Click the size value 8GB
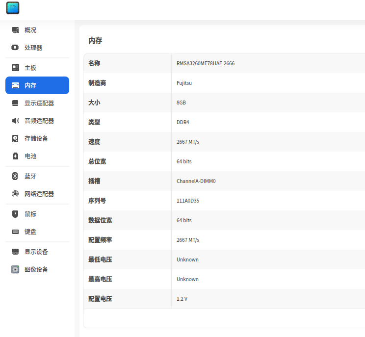The width and height of the screenshot is (365, 337). (181, 103)
